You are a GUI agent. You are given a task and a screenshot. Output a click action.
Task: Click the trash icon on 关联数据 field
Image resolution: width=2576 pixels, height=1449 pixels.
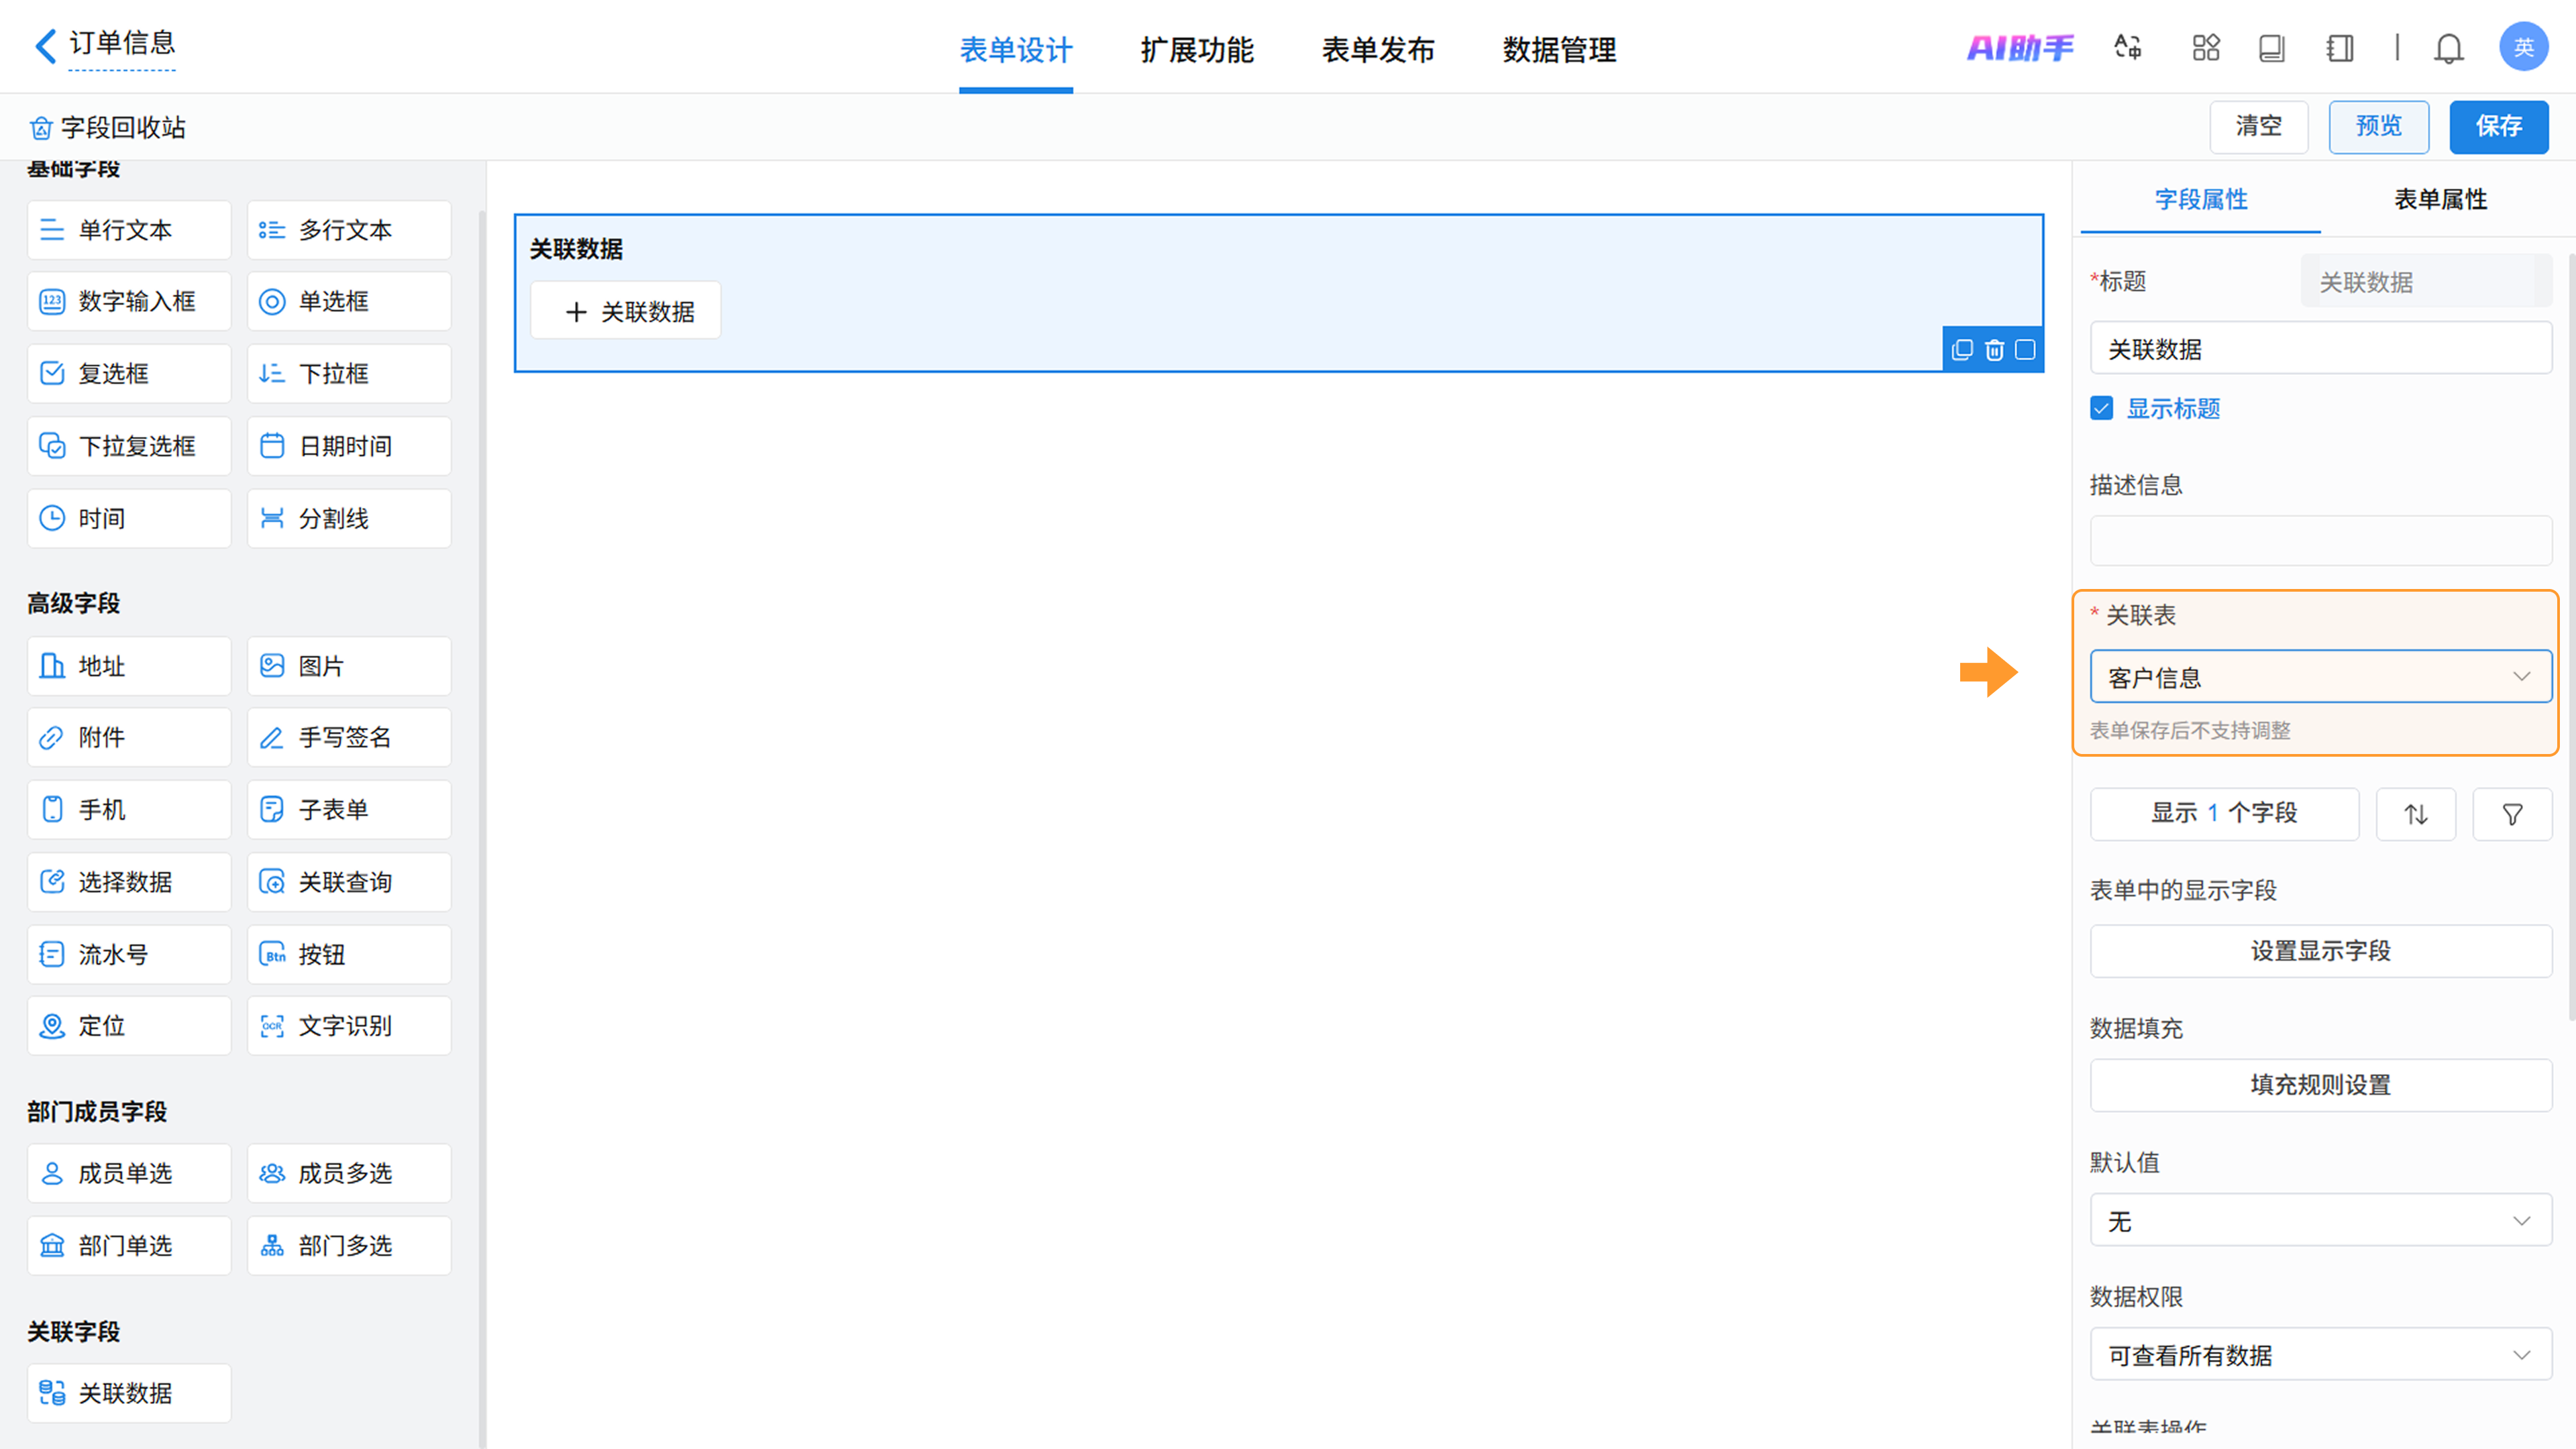(x=1994, y=350)
